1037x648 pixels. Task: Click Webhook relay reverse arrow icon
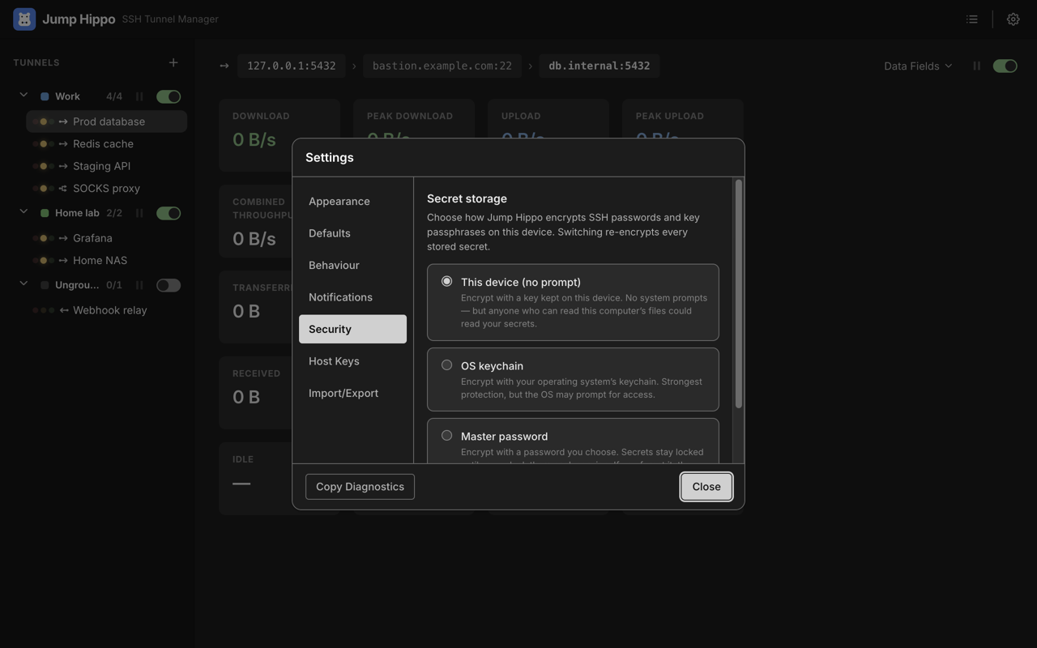(63, 310)
